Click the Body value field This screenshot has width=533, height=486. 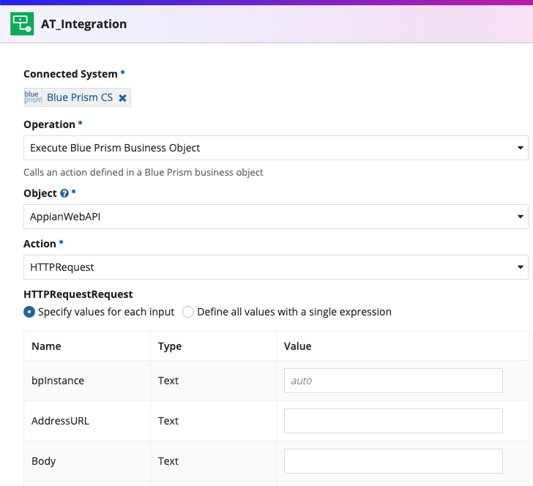pos(393,461)
